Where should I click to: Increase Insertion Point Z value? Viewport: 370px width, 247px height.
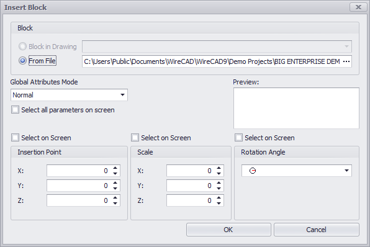(x=115, y=198)
